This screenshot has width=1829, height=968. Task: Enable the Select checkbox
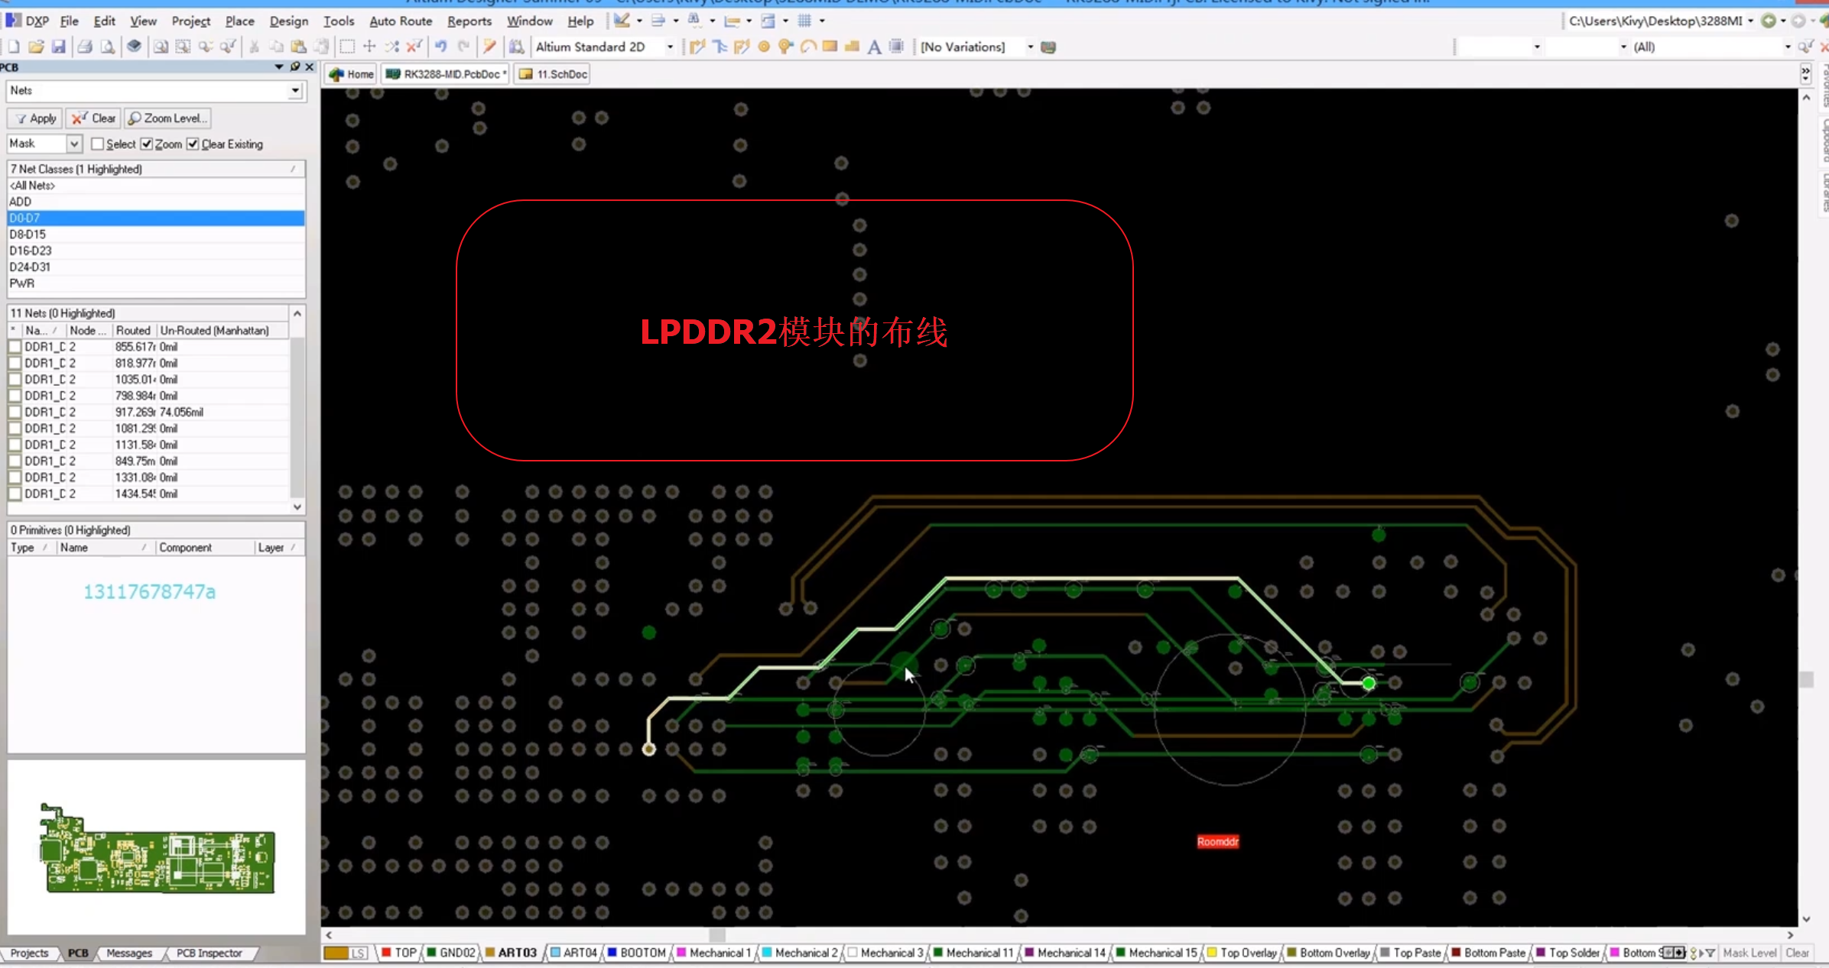(x=97, y=144)
